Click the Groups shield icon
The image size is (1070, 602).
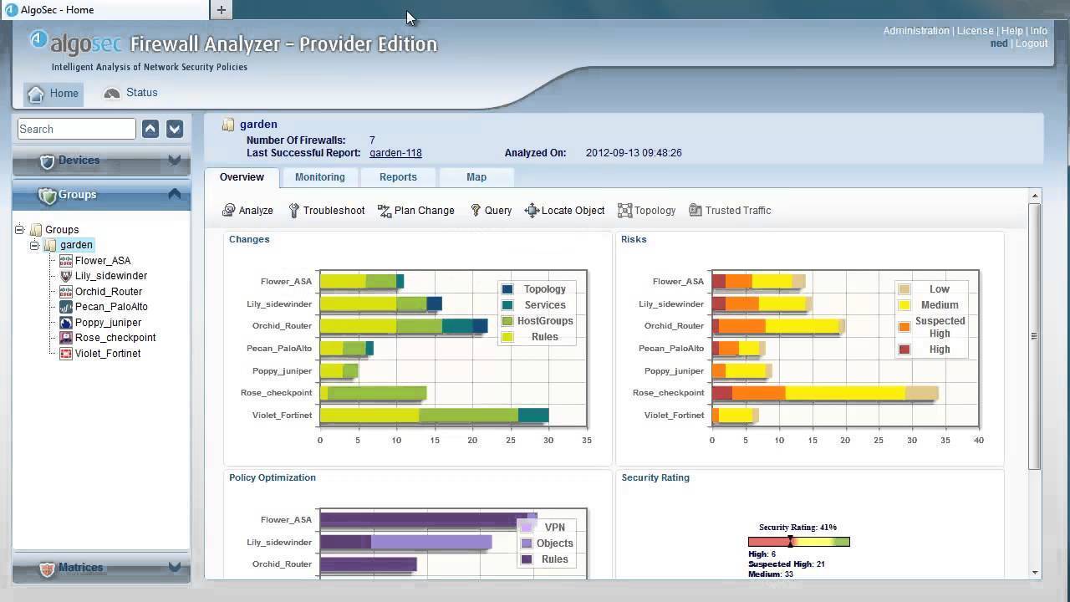tap(48, 196)
